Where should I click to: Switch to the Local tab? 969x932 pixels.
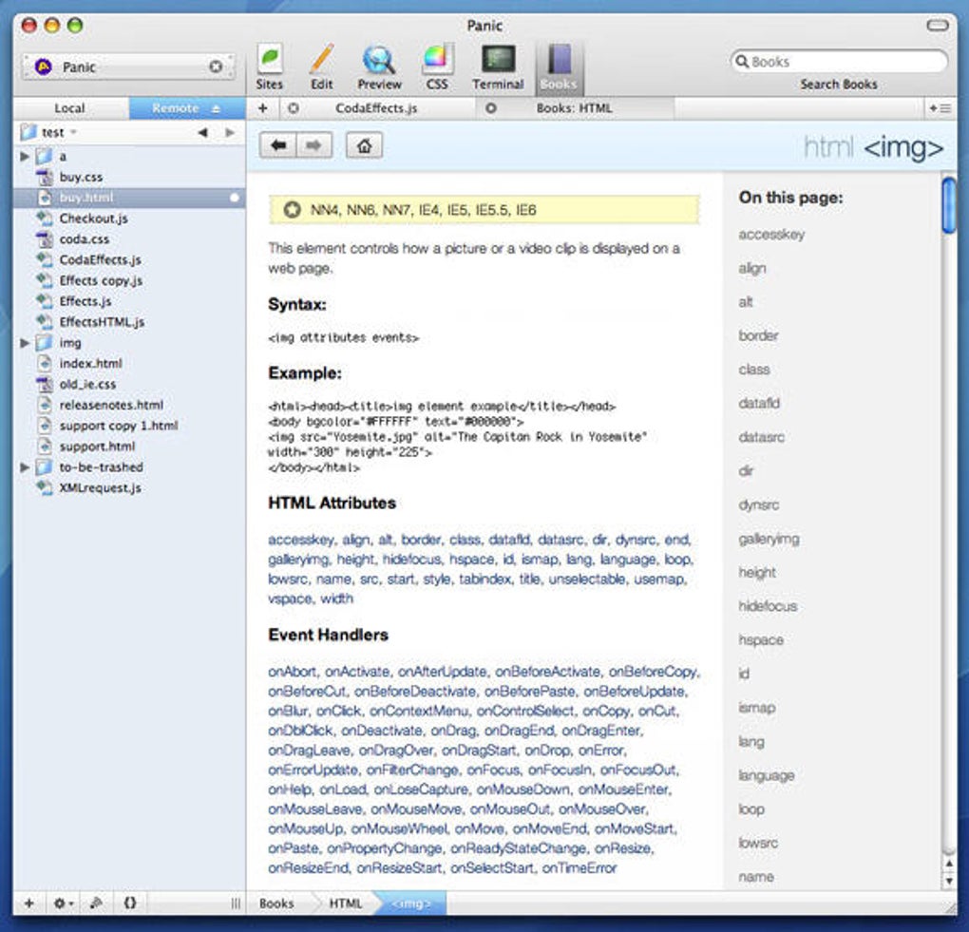tap(70, 108)
